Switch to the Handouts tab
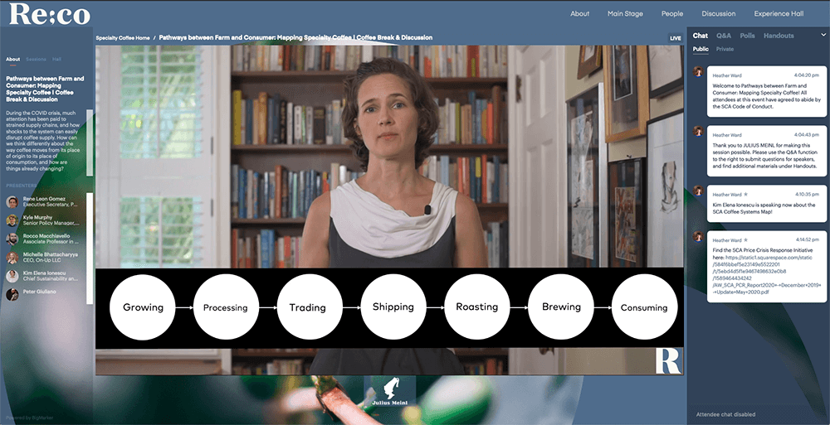Viewport: 830px width, 425px height. click(779, 36)
